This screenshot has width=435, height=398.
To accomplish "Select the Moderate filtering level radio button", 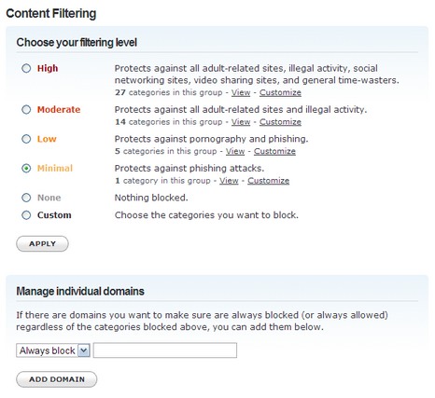I will point(26,109).
